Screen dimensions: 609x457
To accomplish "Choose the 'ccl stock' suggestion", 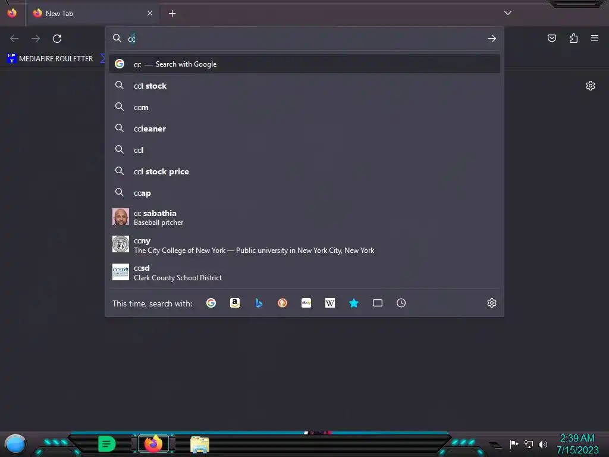I will (x=304, y=86).
